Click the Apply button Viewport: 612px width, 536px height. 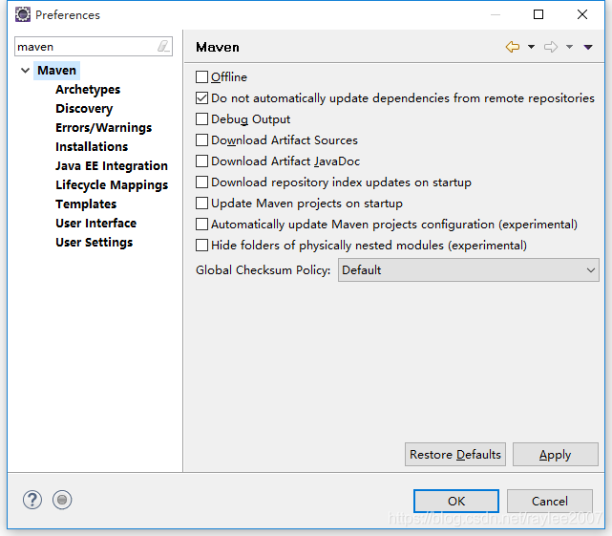556,455
